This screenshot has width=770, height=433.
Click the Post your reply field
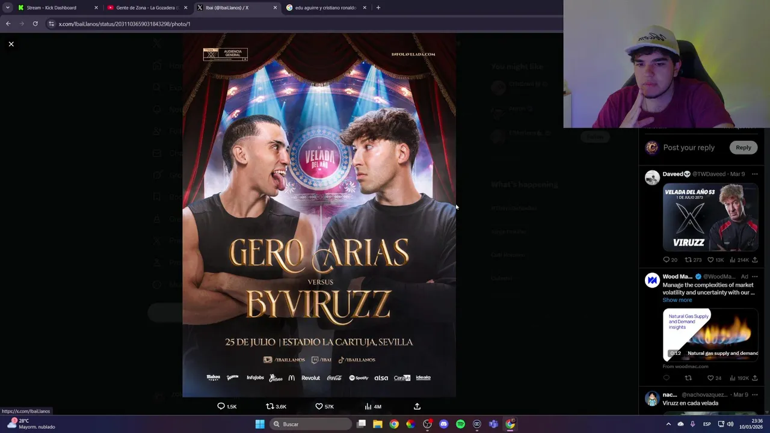coord(689,147)
